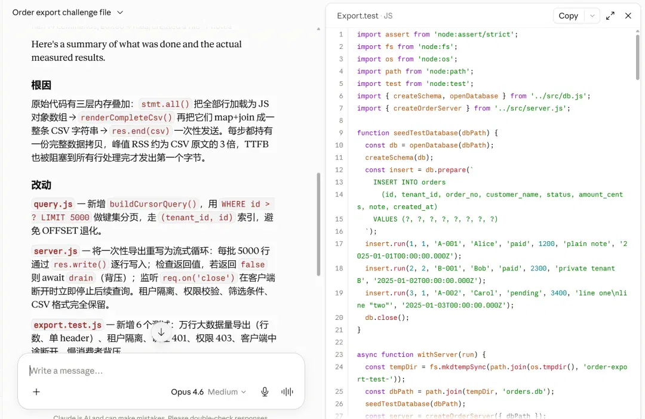Click line 23 async function withServer

tap(421, 355)
